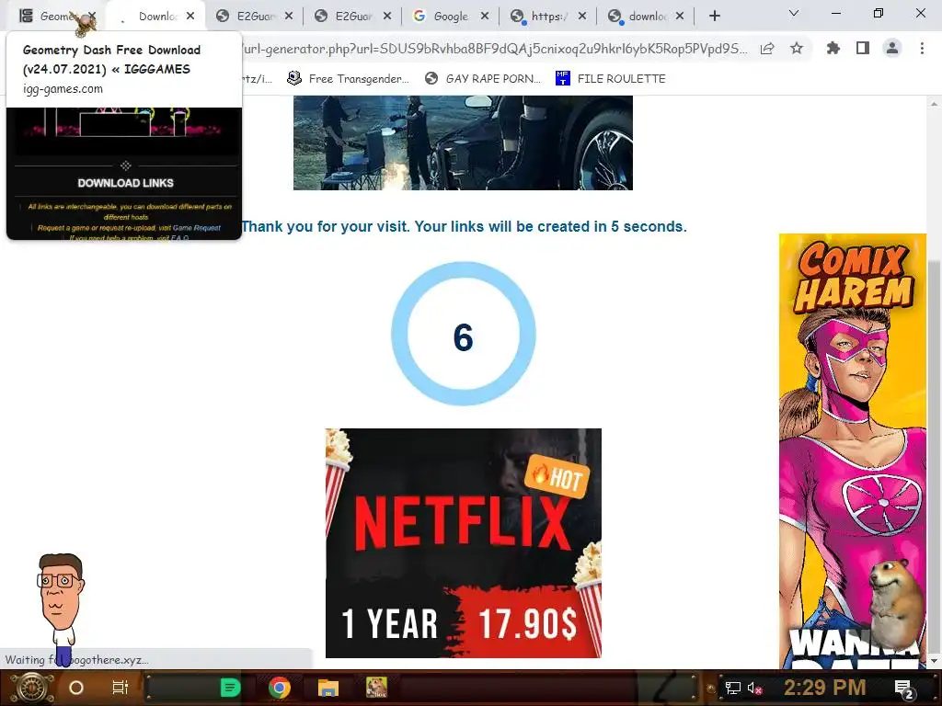
Task: Open the bookmark left of FILE ROULETTE
Action: pos(482,79)
